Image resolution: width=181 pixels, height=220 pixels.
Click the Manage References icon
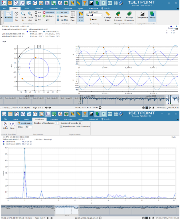pyautogui.click(x=129, y=14)
